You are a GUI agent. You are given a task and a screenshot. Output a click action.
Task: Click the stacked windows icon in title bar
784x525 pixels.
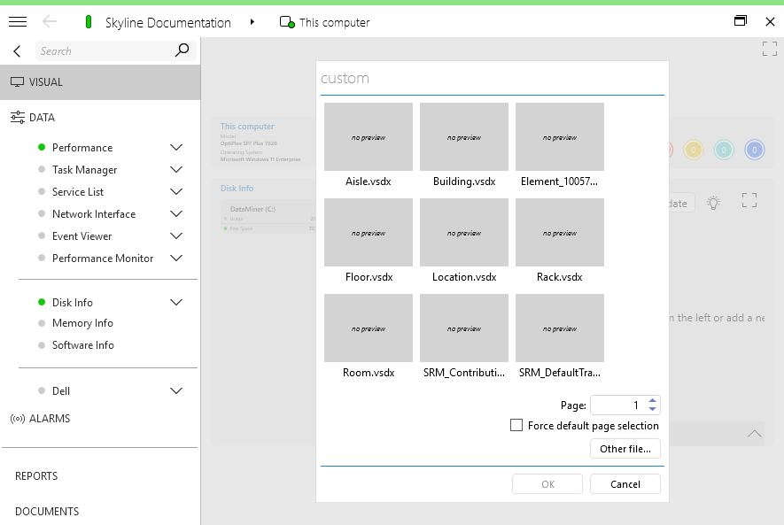click(x=741, y=19)
